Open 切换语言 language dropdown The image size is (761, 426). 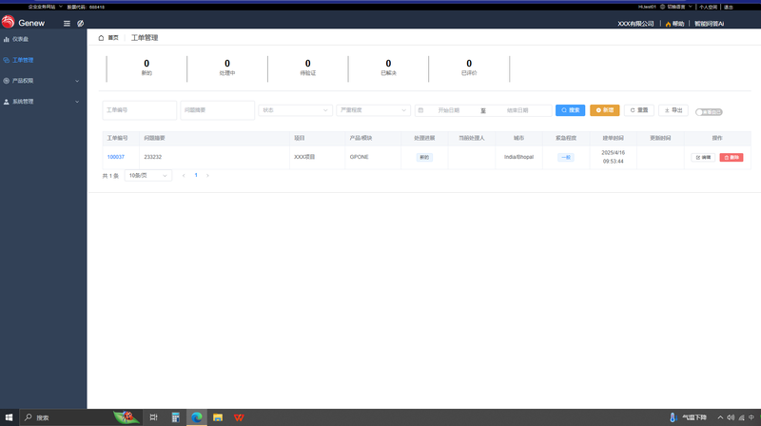click(x=676, y=7)
